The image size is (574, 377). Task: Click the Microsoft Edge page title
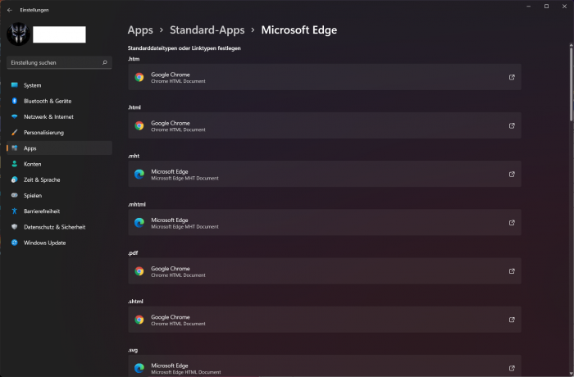point(299,30)
